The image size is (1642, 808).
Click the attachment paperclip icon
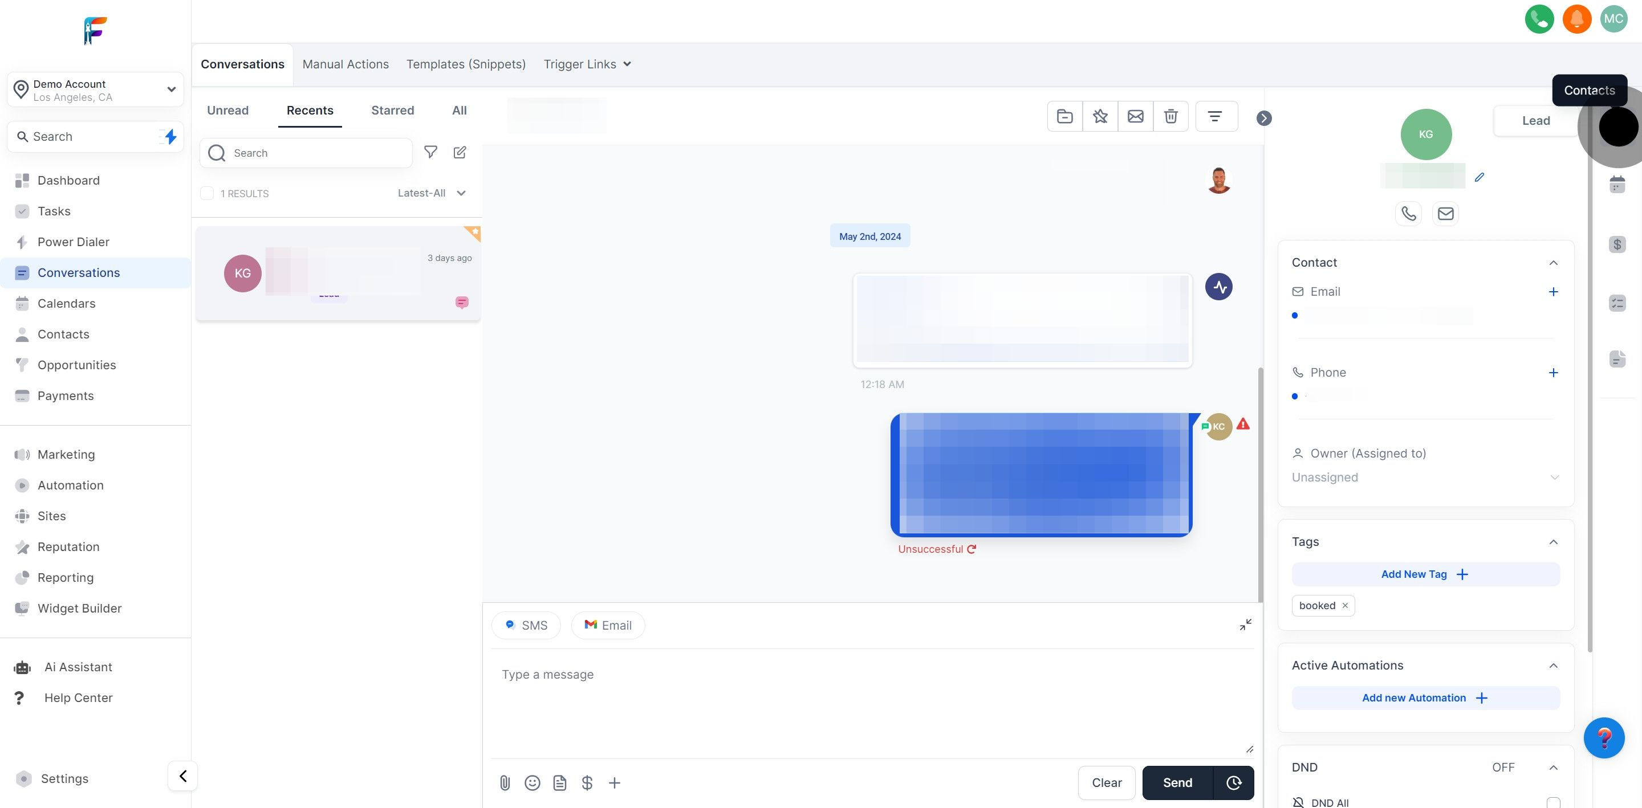point(505,782)
